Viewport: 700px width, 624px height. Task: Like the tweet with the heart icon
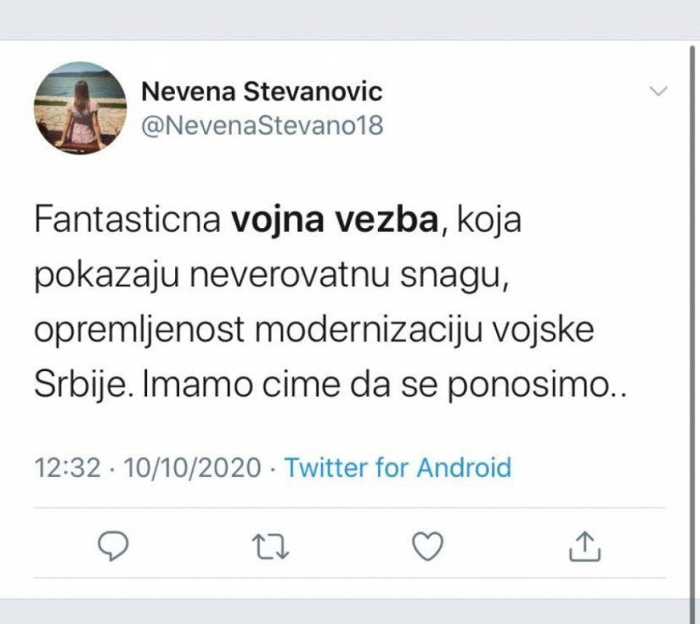coord(426,548)
